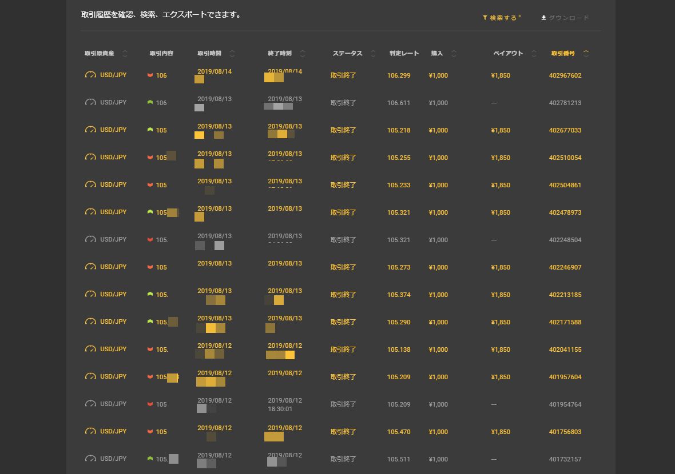This screenshot has width=675, height=474.
Task: Select trade number 402510054
Action: (x=565, y=158)
